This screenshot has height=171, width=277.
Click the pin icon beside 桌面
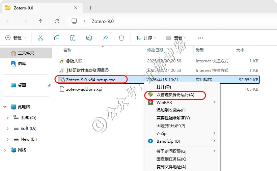click(x=49, y=86)
